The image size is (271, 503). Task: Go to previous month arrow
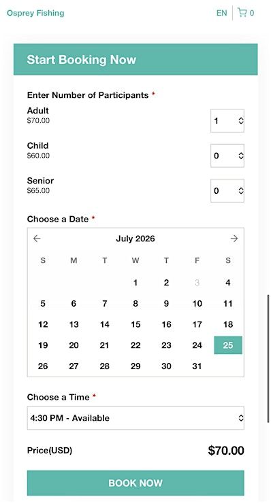[37, 239]
